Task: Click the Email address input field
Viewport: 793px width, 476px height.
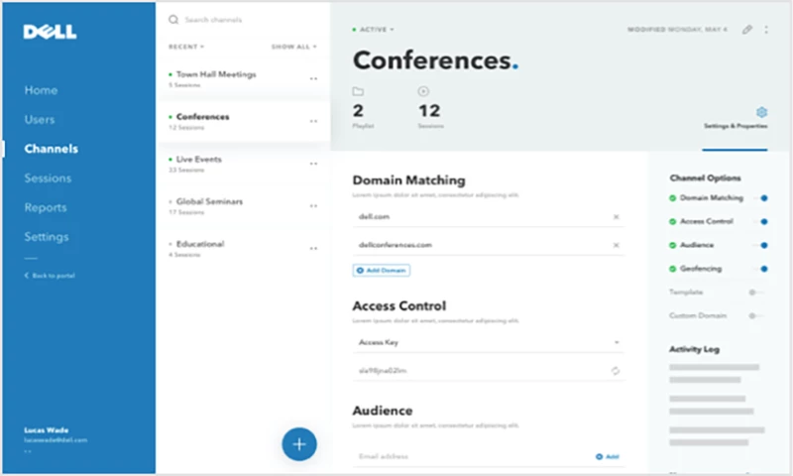Action: 466,457
